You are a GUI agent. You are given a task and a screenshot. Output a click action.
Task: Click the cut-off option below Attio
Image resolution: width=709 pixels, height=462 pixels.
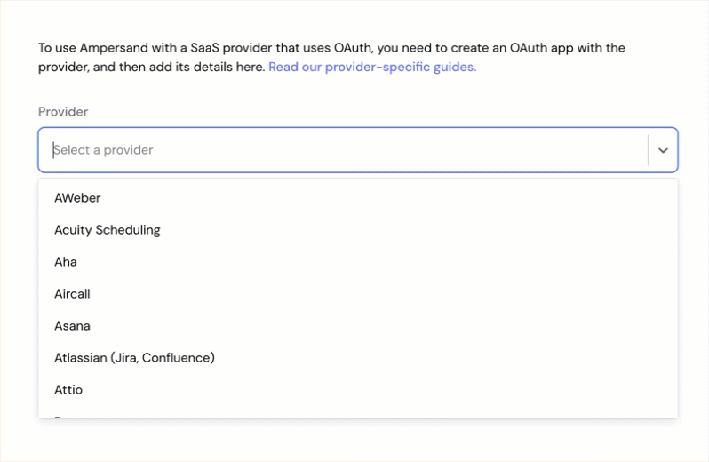click(358, 415)
